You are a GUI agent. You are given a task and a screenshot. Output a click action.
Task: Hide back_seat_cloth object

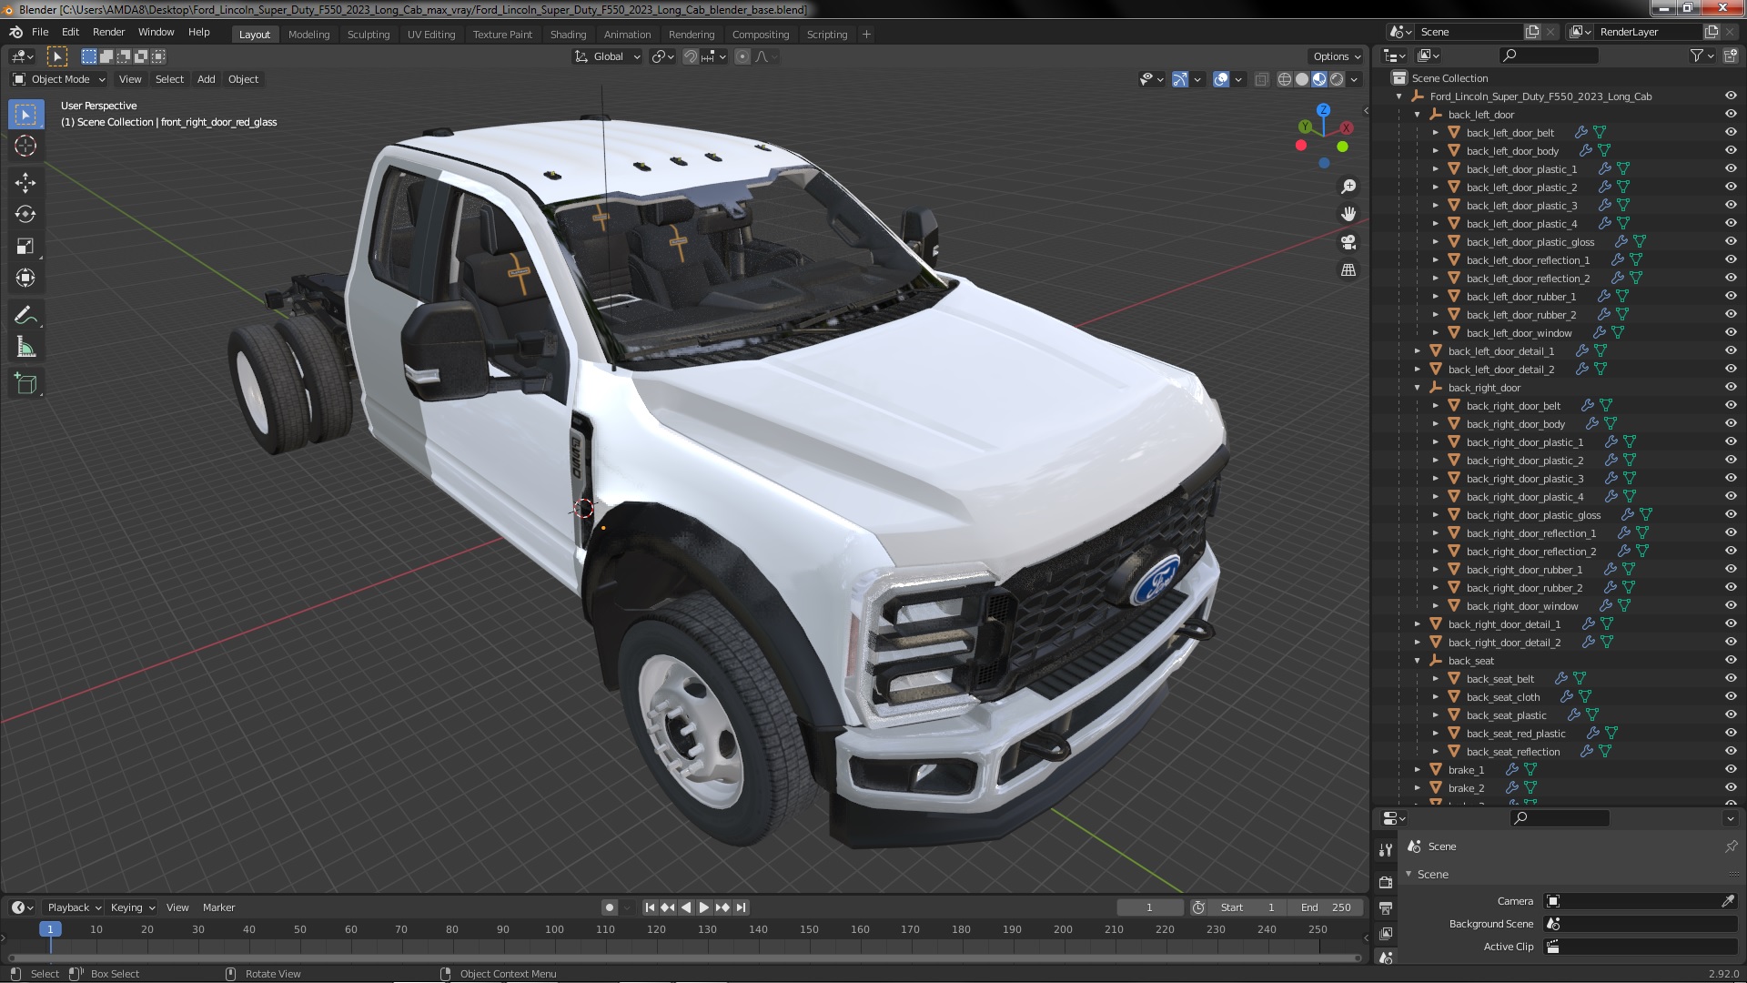click(x=1730, y=697)
